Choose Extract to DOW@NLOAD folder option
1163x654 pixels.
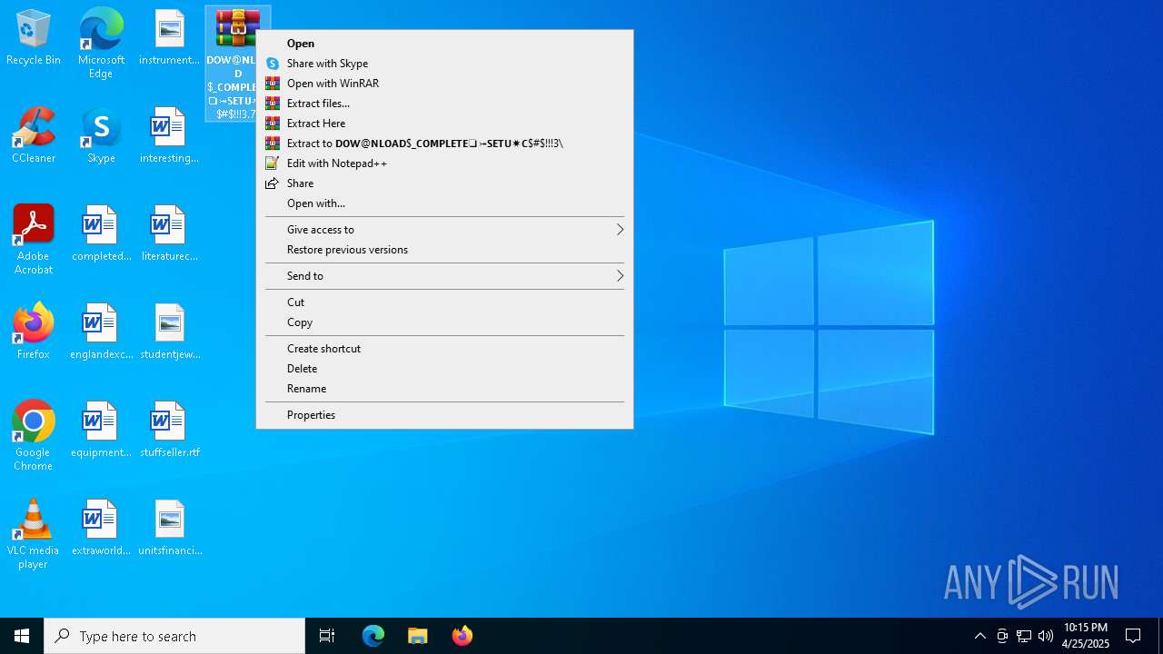[x=444, y=144]
